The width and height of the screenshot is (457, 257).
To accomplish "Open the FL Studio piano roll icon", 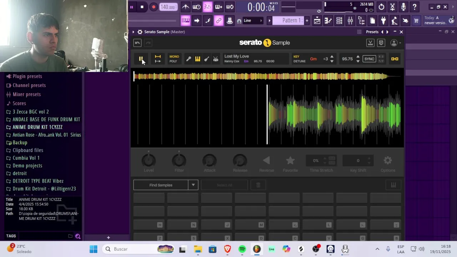I will click(x=328, y=21).
